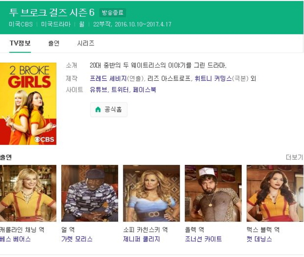Open the 트위터 site link
Screen dimensions: 304x257
[x=120, y=90]
